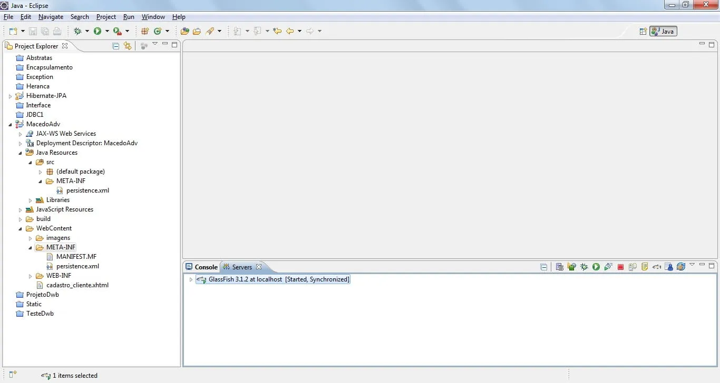Collapse All in Project Explorer toolbar
Screen dimensions: 720x383
116,46
